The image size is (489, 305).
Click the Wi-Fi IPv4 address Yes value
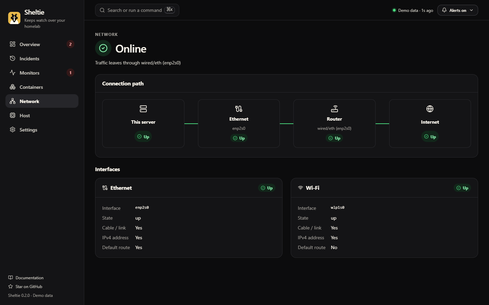click(334, 238)
